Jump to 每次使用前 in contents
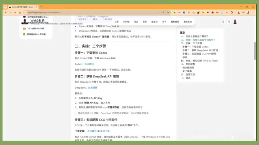 [x=188, y=68]
